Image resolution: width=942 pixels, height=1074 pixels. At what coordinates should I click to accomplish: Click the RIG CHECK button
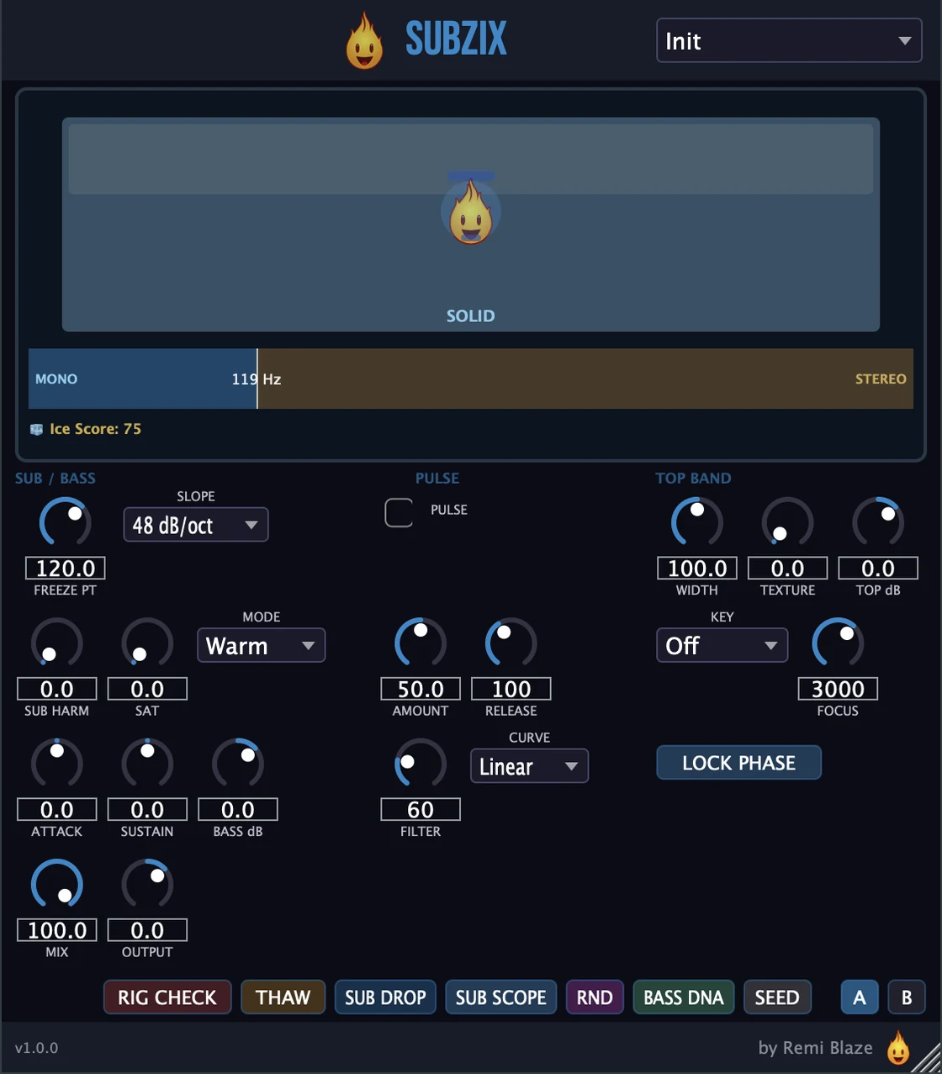(x=167, y=997)
